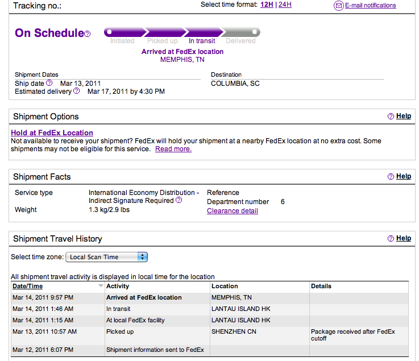Open the Local Scan Time zone dropdown

click(x=106, y=257)
